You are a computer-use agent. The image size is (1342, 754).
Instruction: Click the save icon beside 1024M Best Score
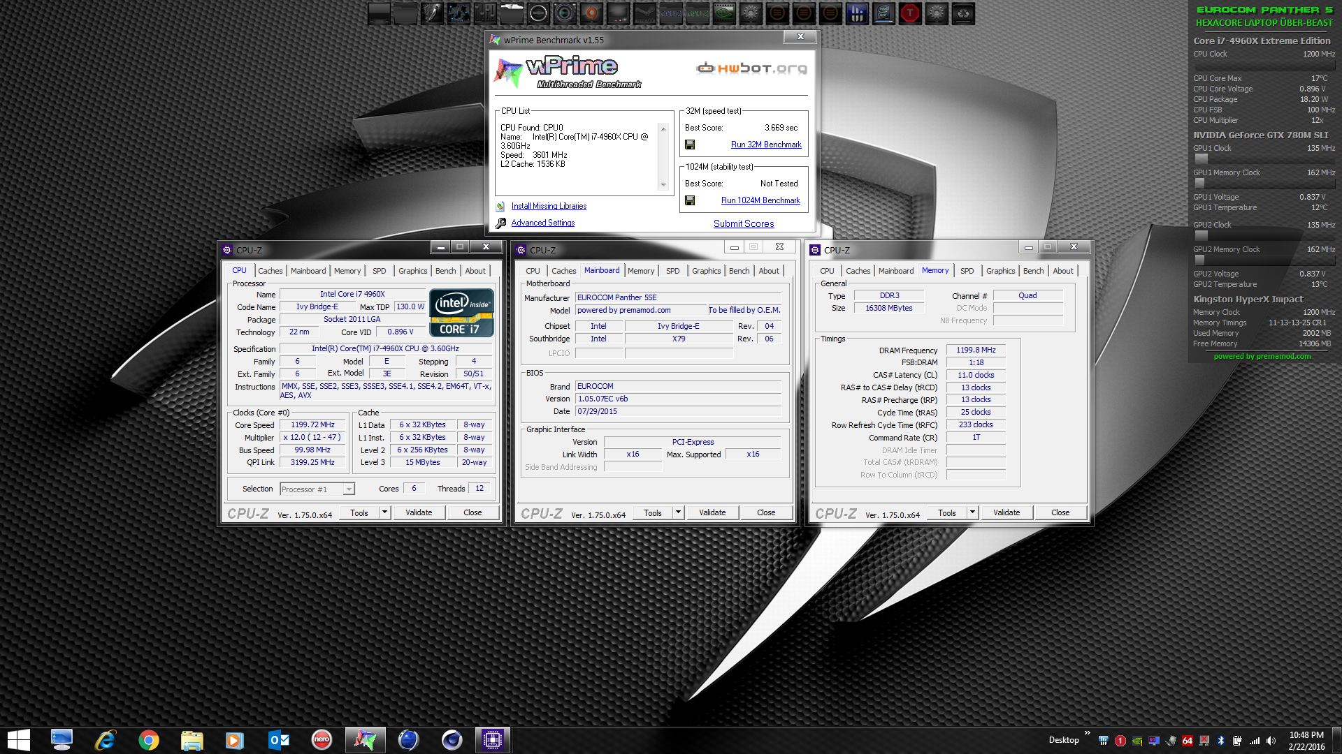tap(690, 200)
